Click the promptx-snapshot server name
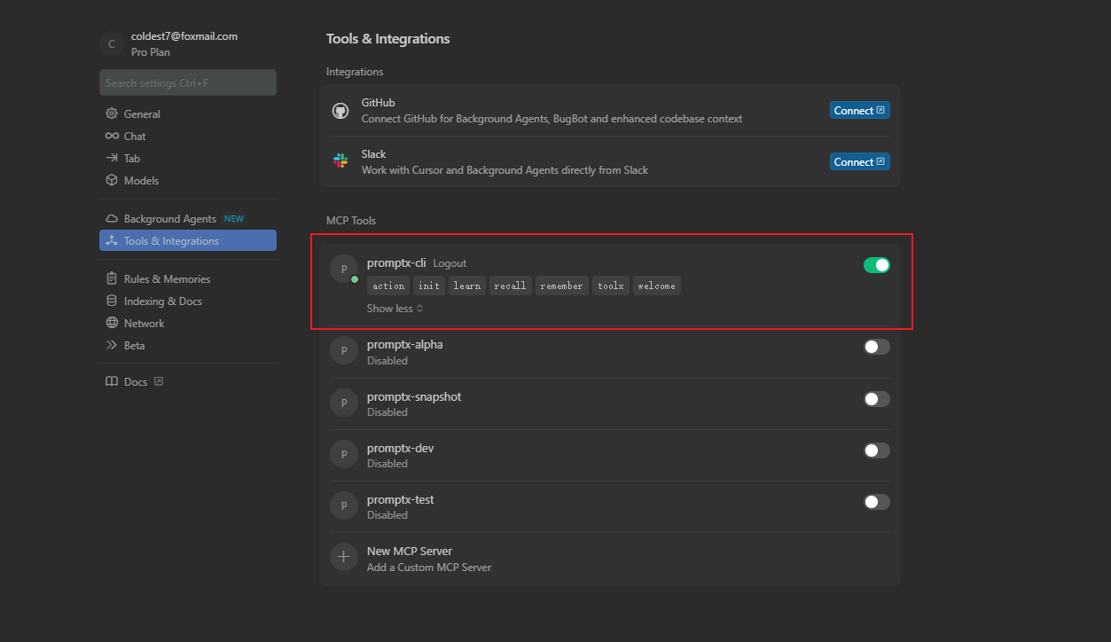The width and height of the screenshot is (1111, 642). pyautogui.click(x=414, y=396)
